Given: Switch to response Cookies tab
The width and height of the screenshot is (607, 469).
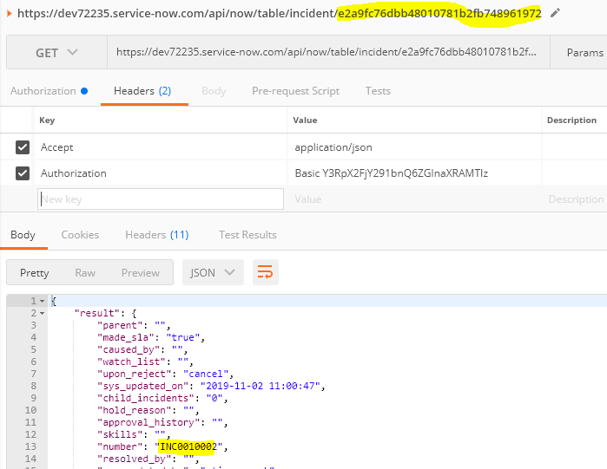Looking at the screenshot, I should pos(80,235).
